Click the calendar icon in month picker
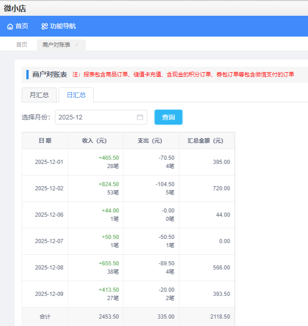This screenshot has width=308, height=326. tap(140, 117)
